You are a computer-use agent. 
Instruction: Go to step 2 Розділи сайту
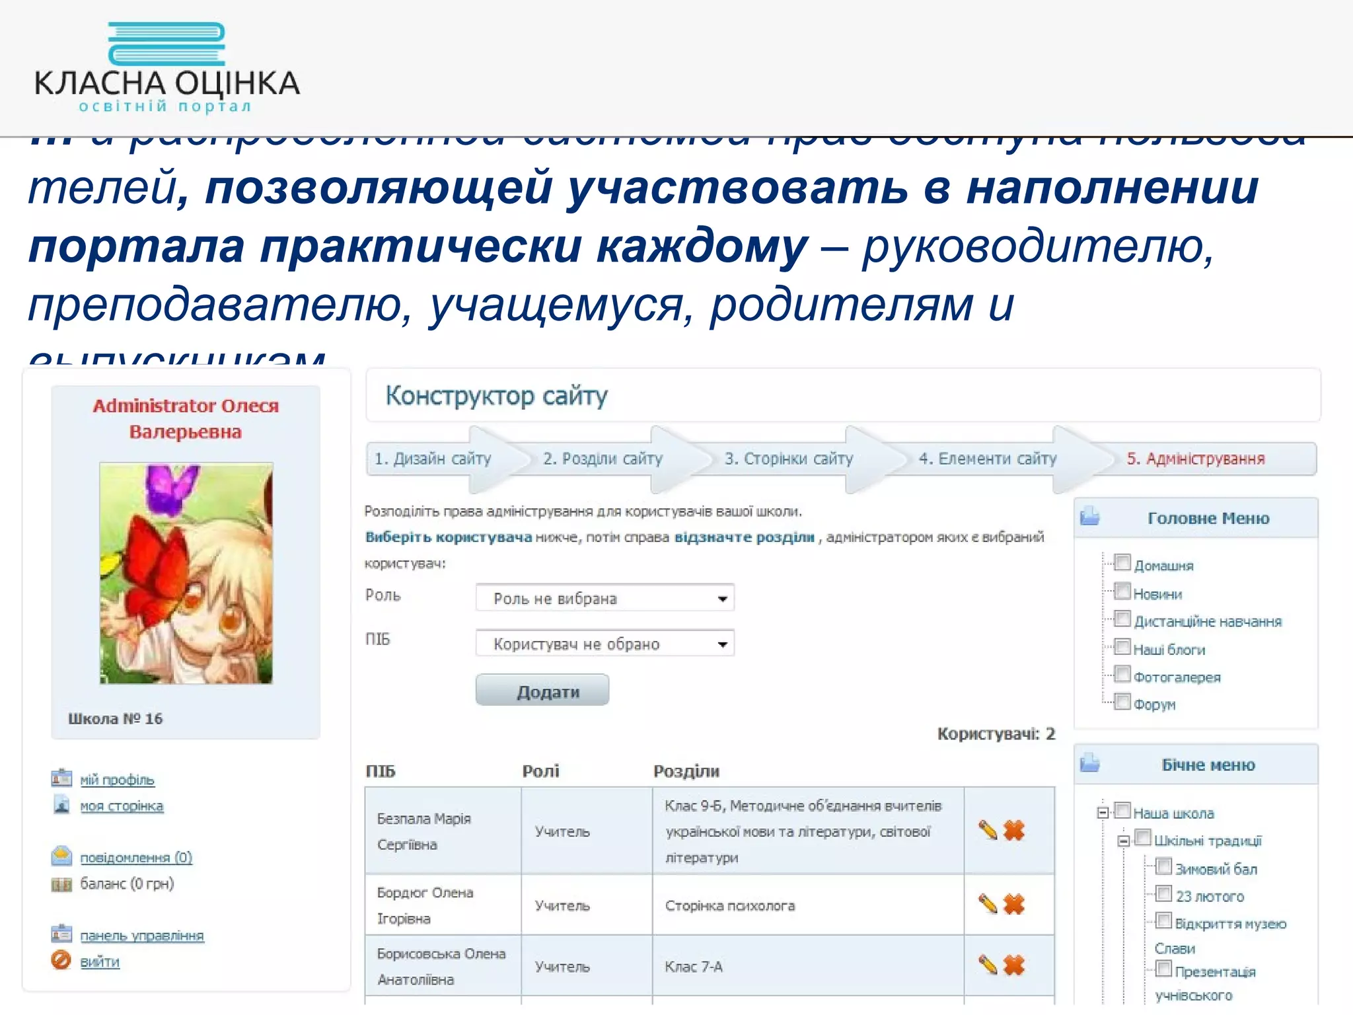(603, 459)
